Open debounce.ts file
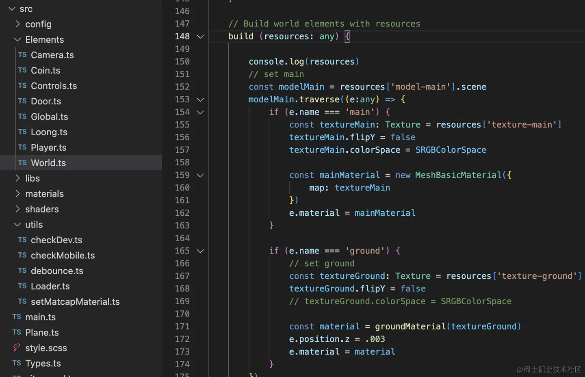 coord(57,271)
